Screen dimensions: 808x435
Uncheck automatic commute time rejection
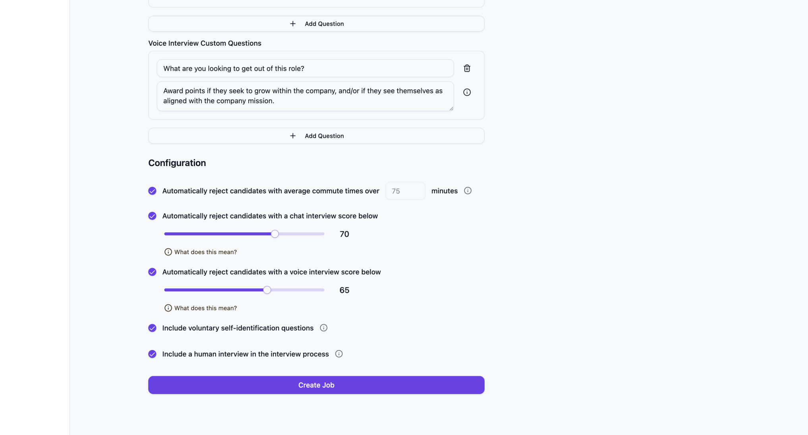tap(152, 191)
